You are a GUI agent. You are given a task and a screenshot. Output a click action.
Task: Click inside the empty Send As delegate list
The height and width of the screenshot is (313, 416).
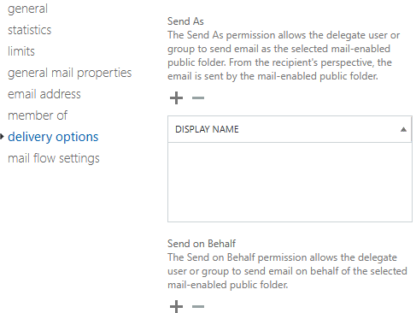(290, 182)
